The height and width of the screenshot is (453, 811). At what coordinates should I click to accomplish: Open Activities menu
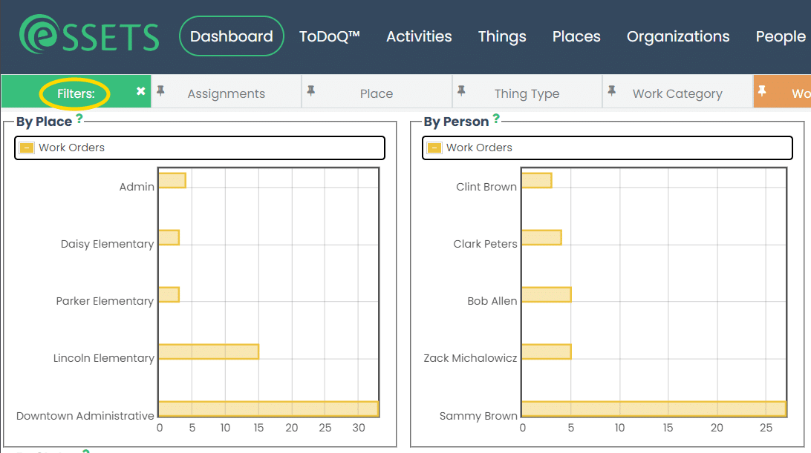pyautogui.click(x=419, y=36)
